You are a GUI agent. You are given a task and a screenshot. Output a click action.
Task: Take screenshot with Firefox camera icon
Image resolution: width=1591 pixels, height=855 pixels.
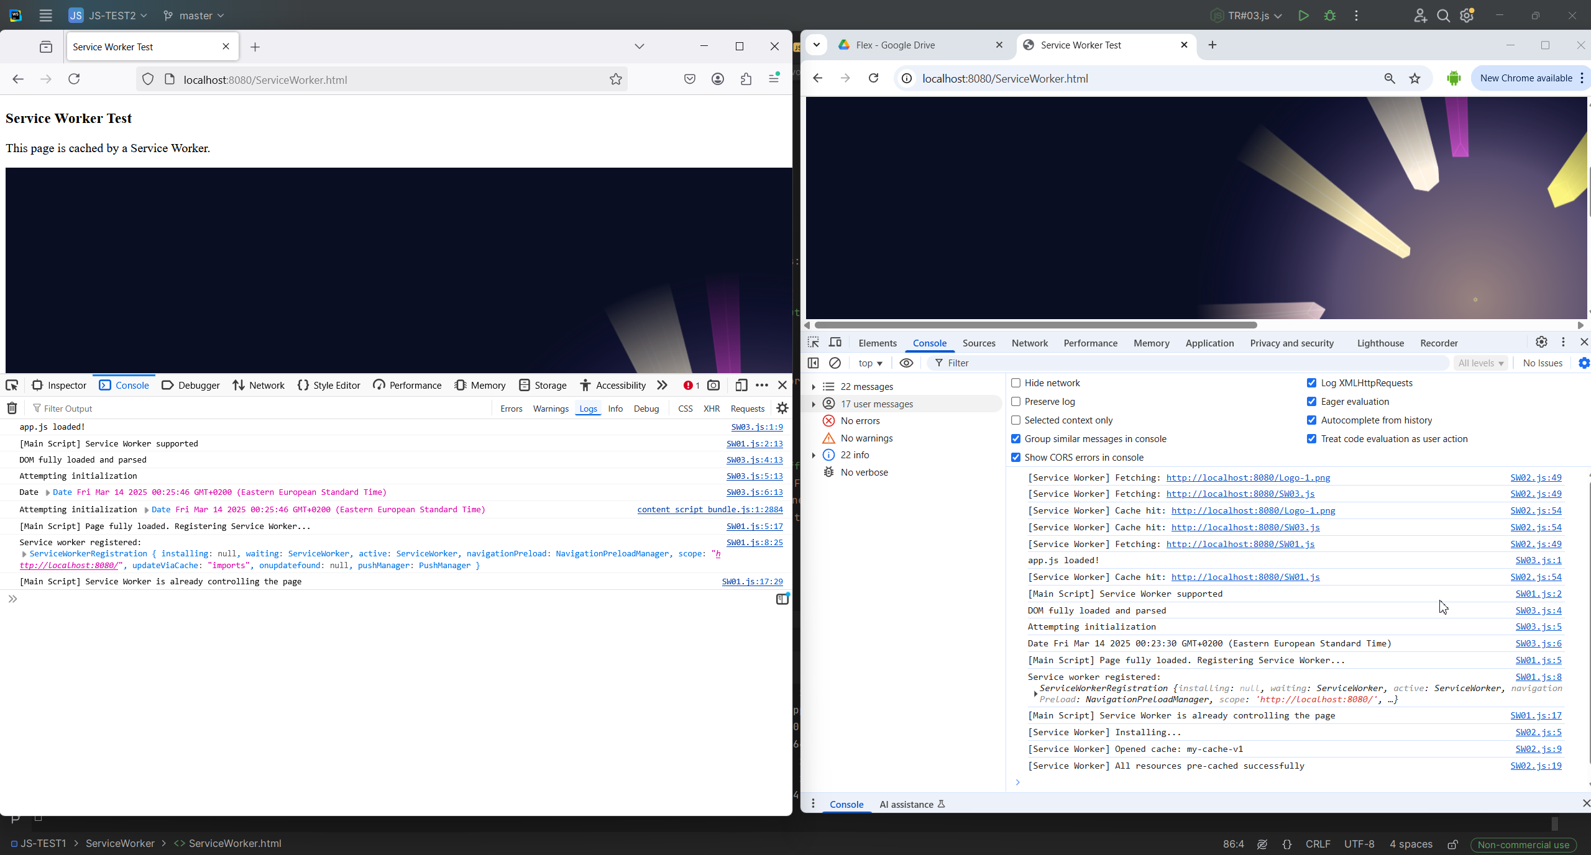pos(713,385)
